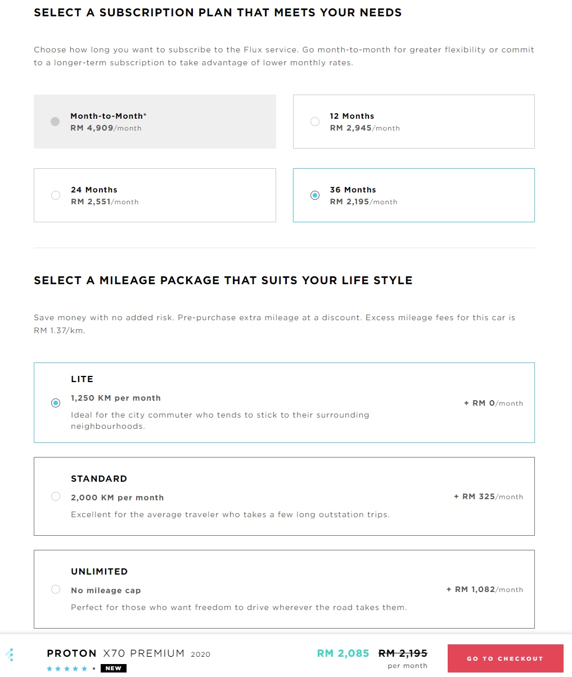The width and height of the screenshot is (572, 677).
Task: Choose the STANDARD mileage radio button
Action: click(x=56, y=496)
